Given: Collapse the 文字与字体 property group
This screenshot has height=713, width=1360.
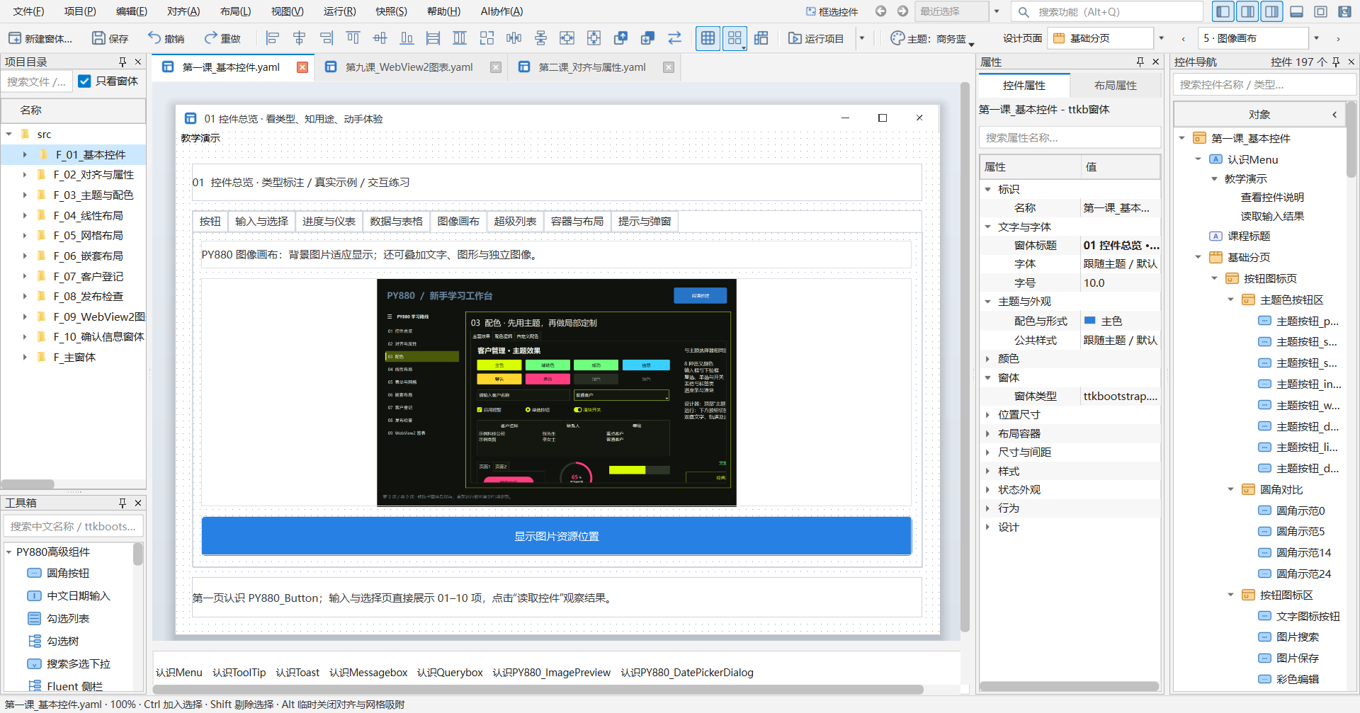Looking at the screenshot, I should 988,227.
